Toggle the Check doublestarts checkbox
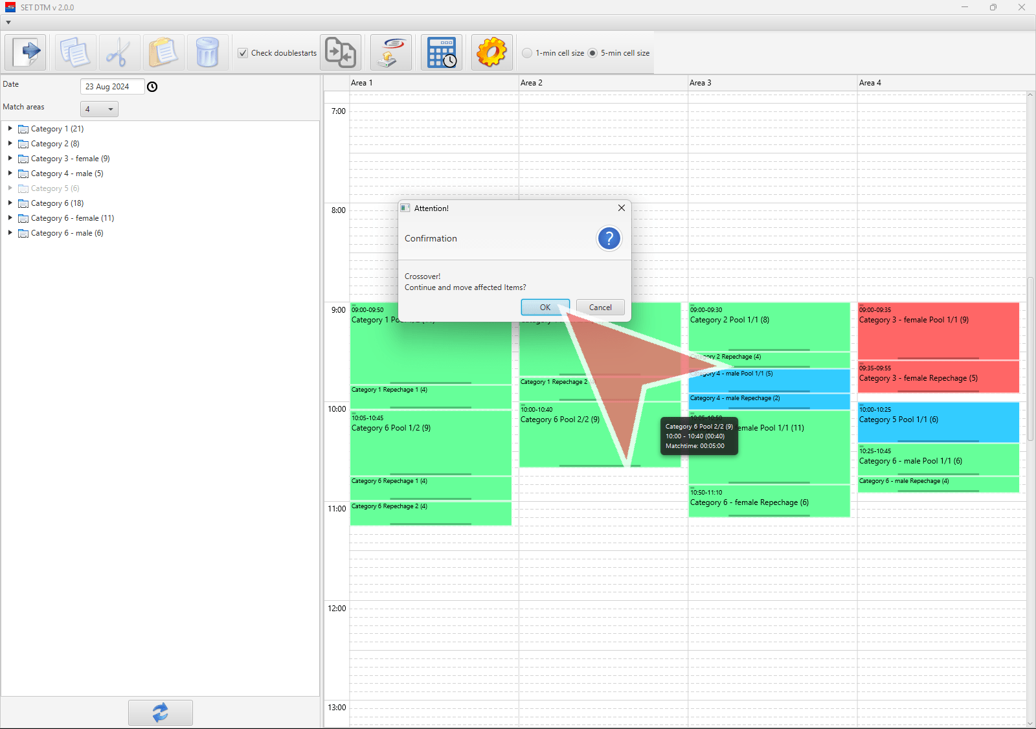1036x729 pixels. 243,53
